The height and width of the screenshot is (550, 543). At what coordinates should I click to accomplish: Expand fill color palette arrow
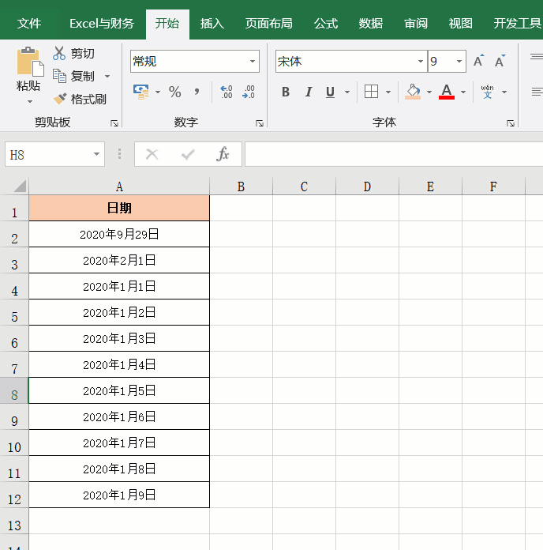(429, 92)
